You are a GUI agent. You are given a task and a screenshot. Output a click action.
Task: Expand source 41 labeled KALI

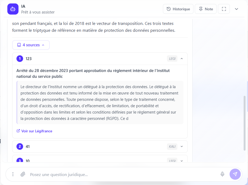182,146
